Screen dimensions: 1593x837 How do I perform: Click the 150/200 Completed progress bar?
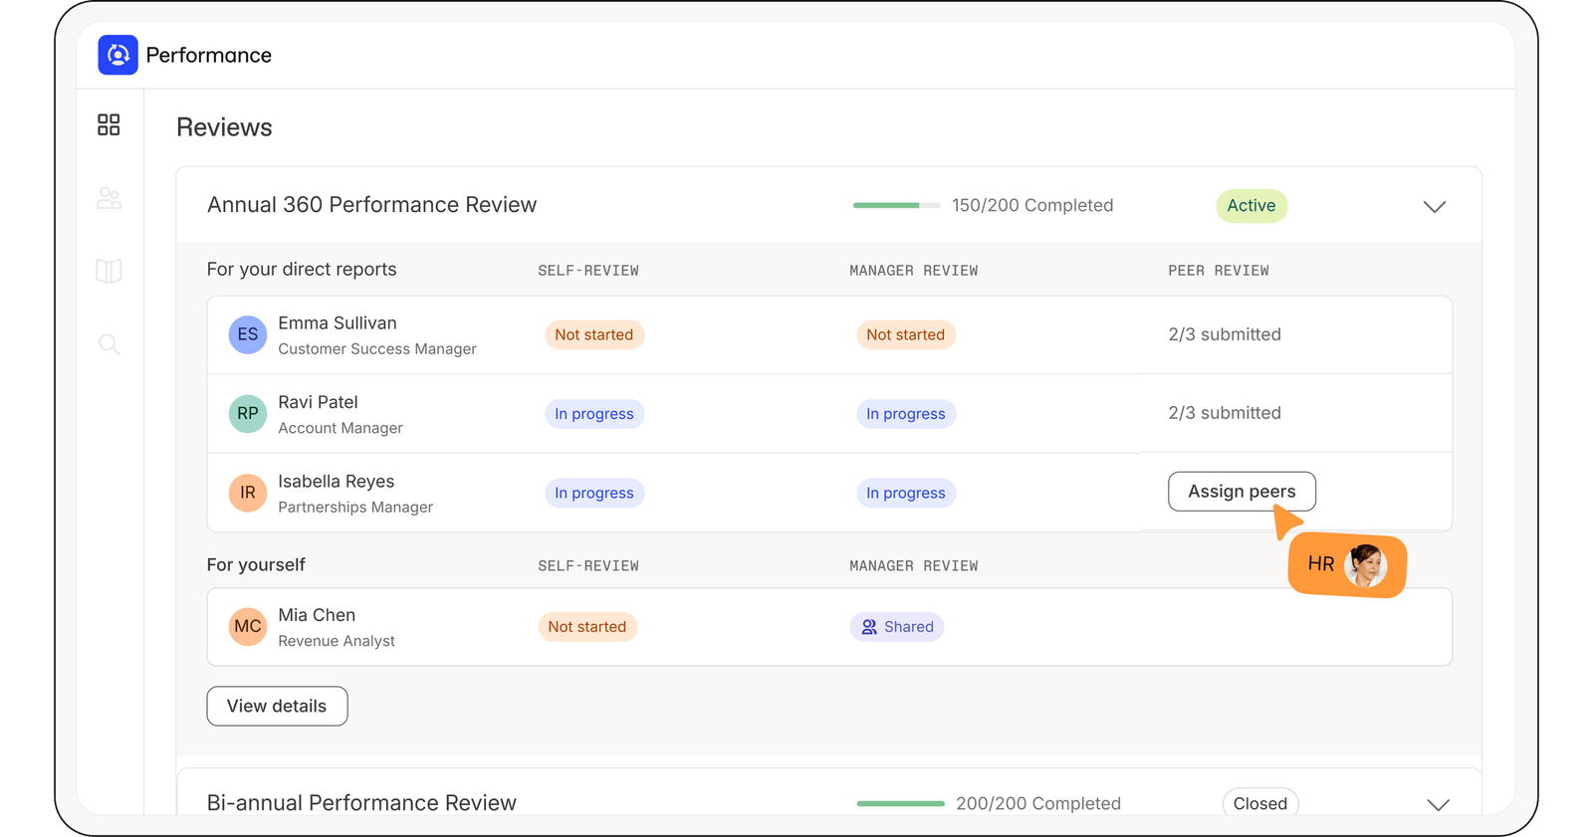point(896,205)
